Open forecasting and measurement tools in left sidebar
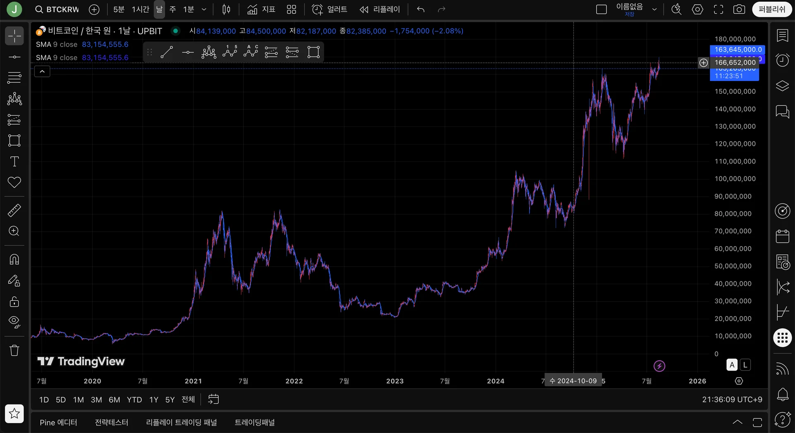Screen dimensions: 795x433 (x=14, y=120)
